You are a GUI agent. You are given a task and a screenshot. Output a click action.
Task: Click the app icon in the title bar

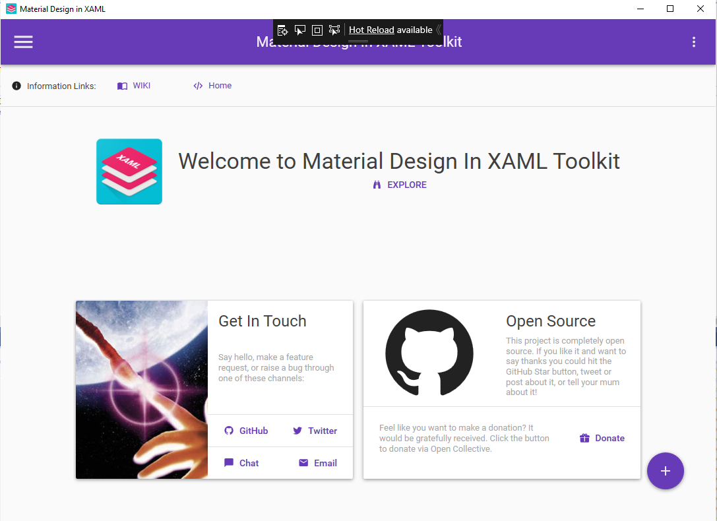[x=11, y=9]
